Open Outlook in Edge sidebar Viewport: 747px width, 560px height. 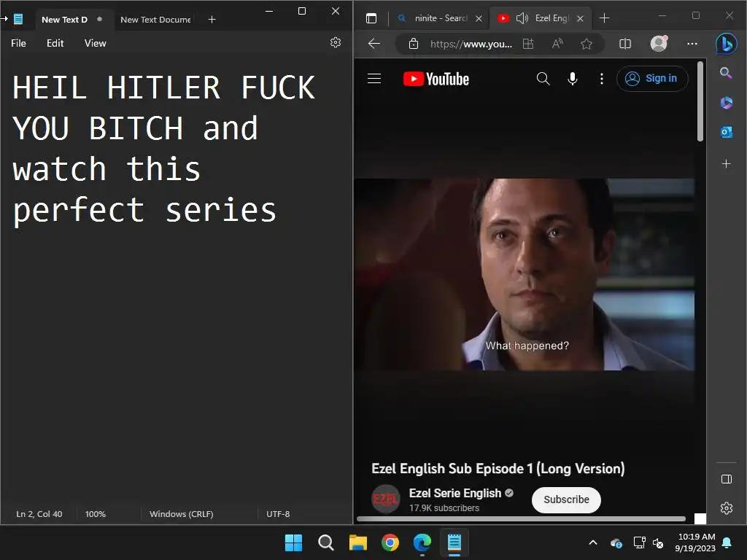point(726,132)
